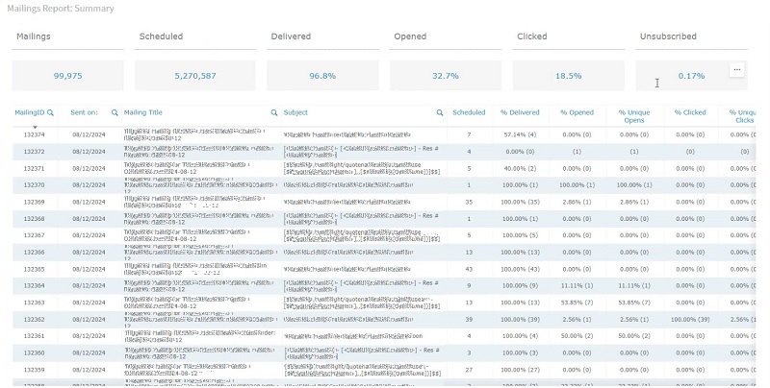Viewport: 770px width, 388px height.
Task: Click the 32.7% Opened summary tile
Action: coord(446,76)
